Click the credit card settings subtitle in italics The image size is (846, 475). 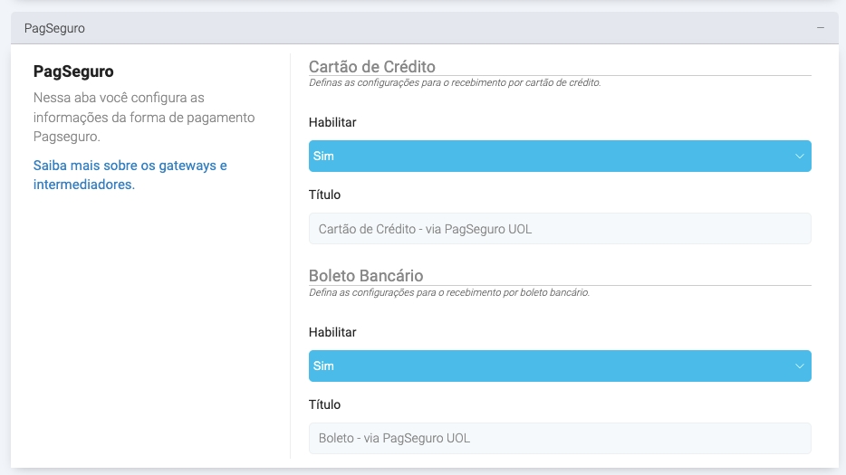(455, 82)
